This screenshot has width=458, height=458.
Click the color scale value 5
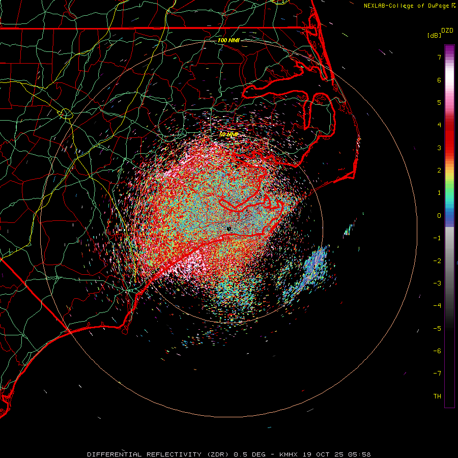(x=439, y=102)
